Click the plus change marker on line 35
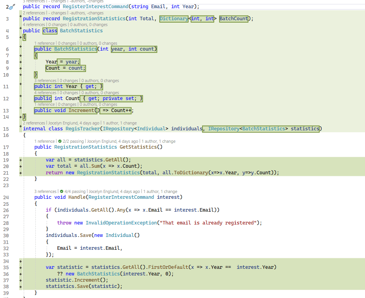This screenshot has width=365, height=298. tap(20, 267)
